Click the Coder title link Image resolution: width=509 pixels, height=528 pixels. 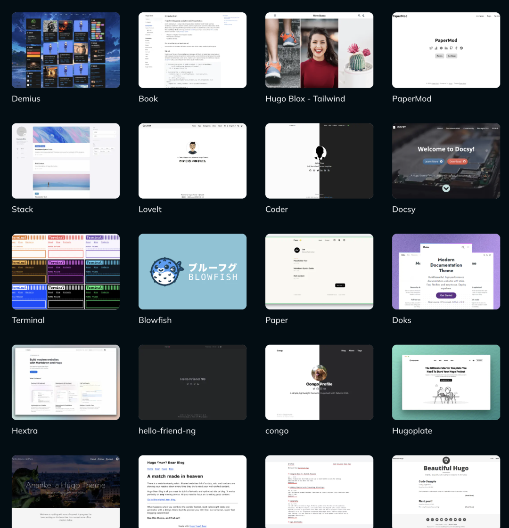[x=277, y=210]
